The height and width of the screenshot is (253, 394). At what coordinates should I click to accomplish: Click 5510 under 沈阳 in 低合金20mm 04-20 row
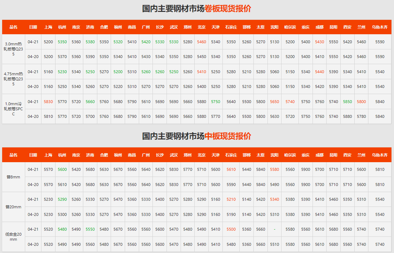tap(274, 244)
